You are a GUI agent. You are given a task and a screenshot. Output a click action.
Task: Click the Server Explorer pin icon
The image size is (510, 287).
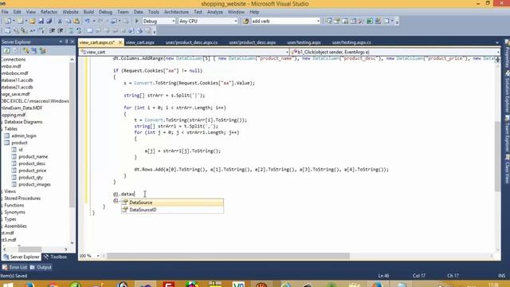coord(66,41)
